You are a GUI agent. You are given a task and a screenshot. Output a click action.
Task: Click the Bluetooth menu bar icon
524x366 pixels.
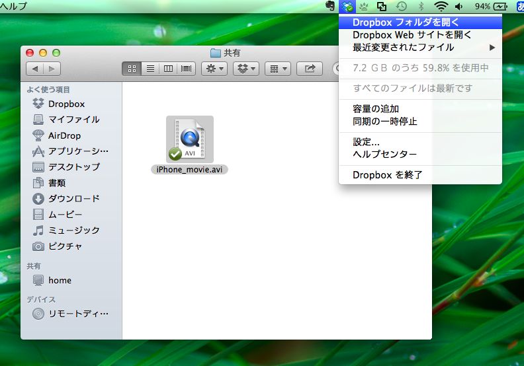pyautogui.click(x=421, y=7)
